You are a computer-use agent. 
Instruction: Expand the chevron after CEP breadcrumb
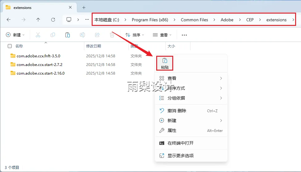click(x=260, y=20)
